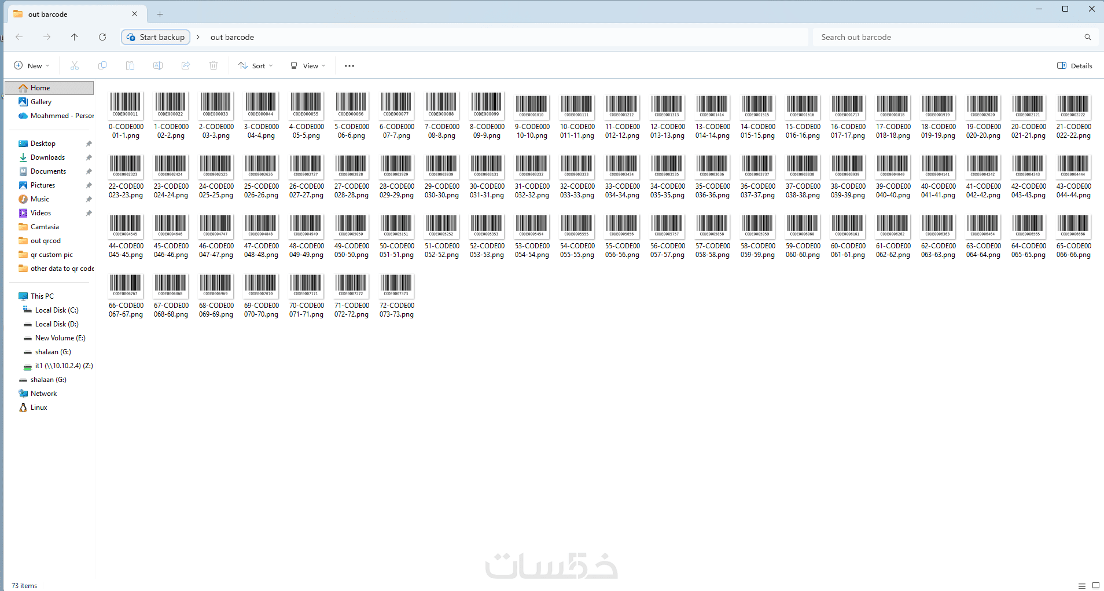Select Network in sidebar

tap(43, 394)
